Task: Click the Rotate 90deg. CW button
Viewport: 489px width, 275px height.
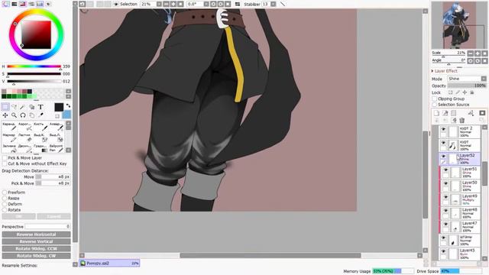Action: pos(36,256)
